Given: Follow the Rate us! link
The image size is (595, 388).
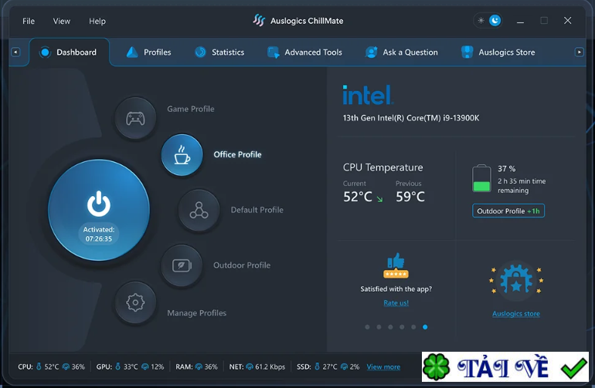Looking at the screenshot, I should [x=396, y=302].
